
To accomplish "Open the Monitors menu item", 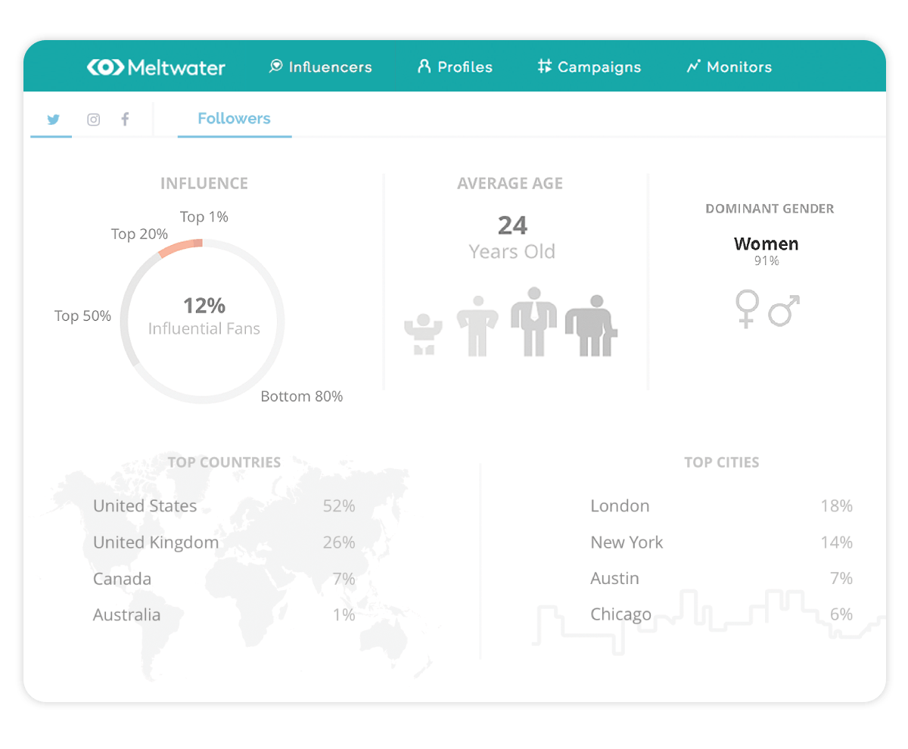I will pos(738,67).
